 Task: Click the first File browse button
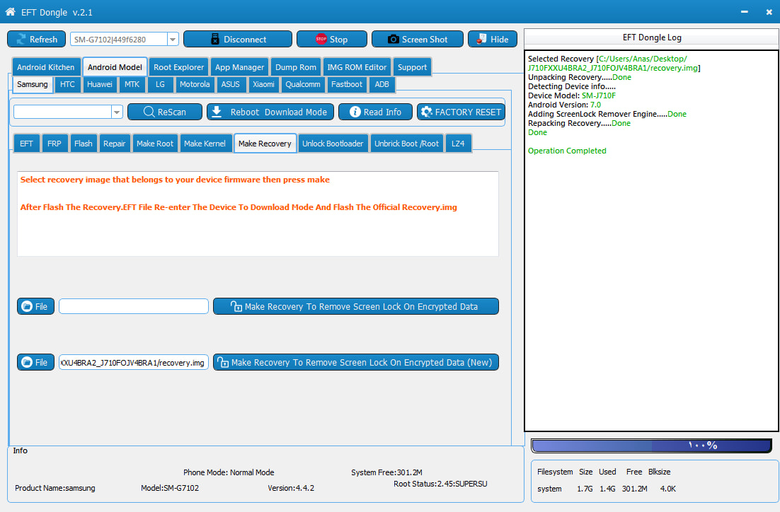pyautogui.click(x=35, y=307)
